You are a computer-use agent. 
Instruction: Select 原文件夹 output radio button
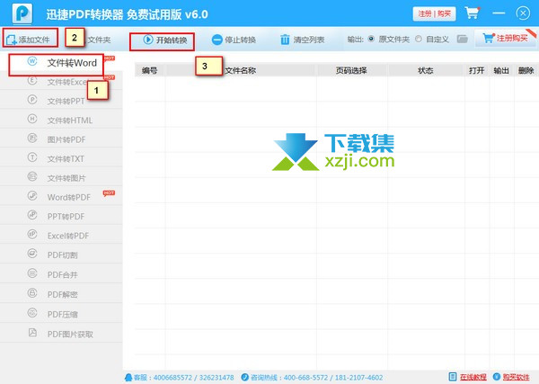pos(371,39)
